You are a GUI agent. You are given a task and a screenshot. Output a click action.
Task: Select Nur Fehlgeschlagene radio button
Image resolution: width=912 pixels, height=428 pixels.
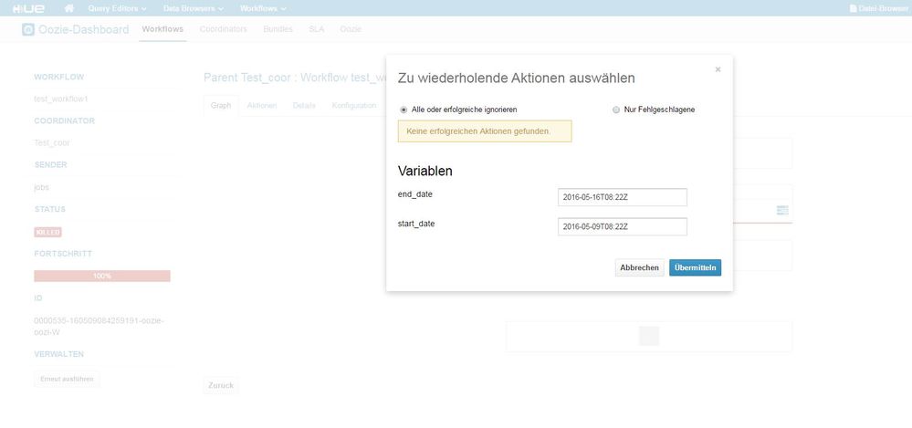click(x=616, y=110)
